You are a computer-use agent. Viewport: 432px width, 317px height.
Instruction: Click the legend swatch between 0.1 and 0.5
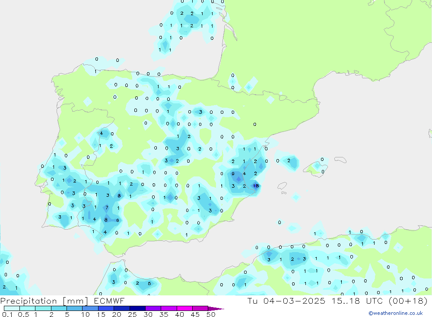(12, 308)
